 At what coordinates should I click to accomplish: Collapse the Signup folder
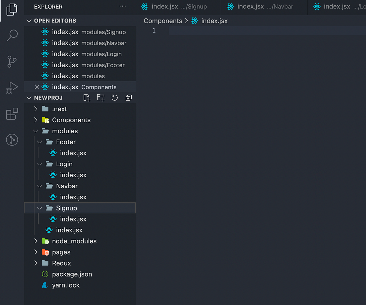tap(39, 208)
